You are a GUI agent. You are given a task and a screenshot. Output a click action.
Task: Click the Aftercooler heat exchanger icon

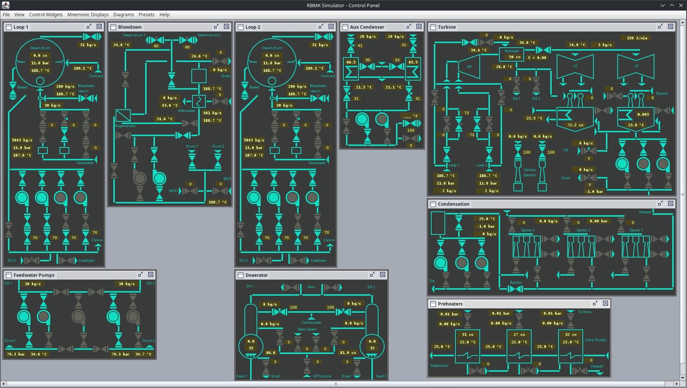(x=199, y=101)
